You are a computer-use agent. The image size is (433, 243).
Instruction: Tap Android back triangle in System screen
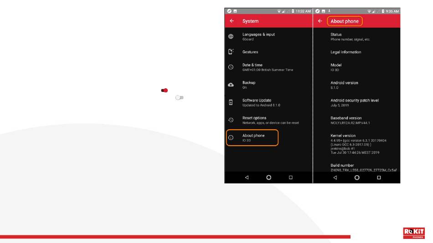(x=247, y=177)
